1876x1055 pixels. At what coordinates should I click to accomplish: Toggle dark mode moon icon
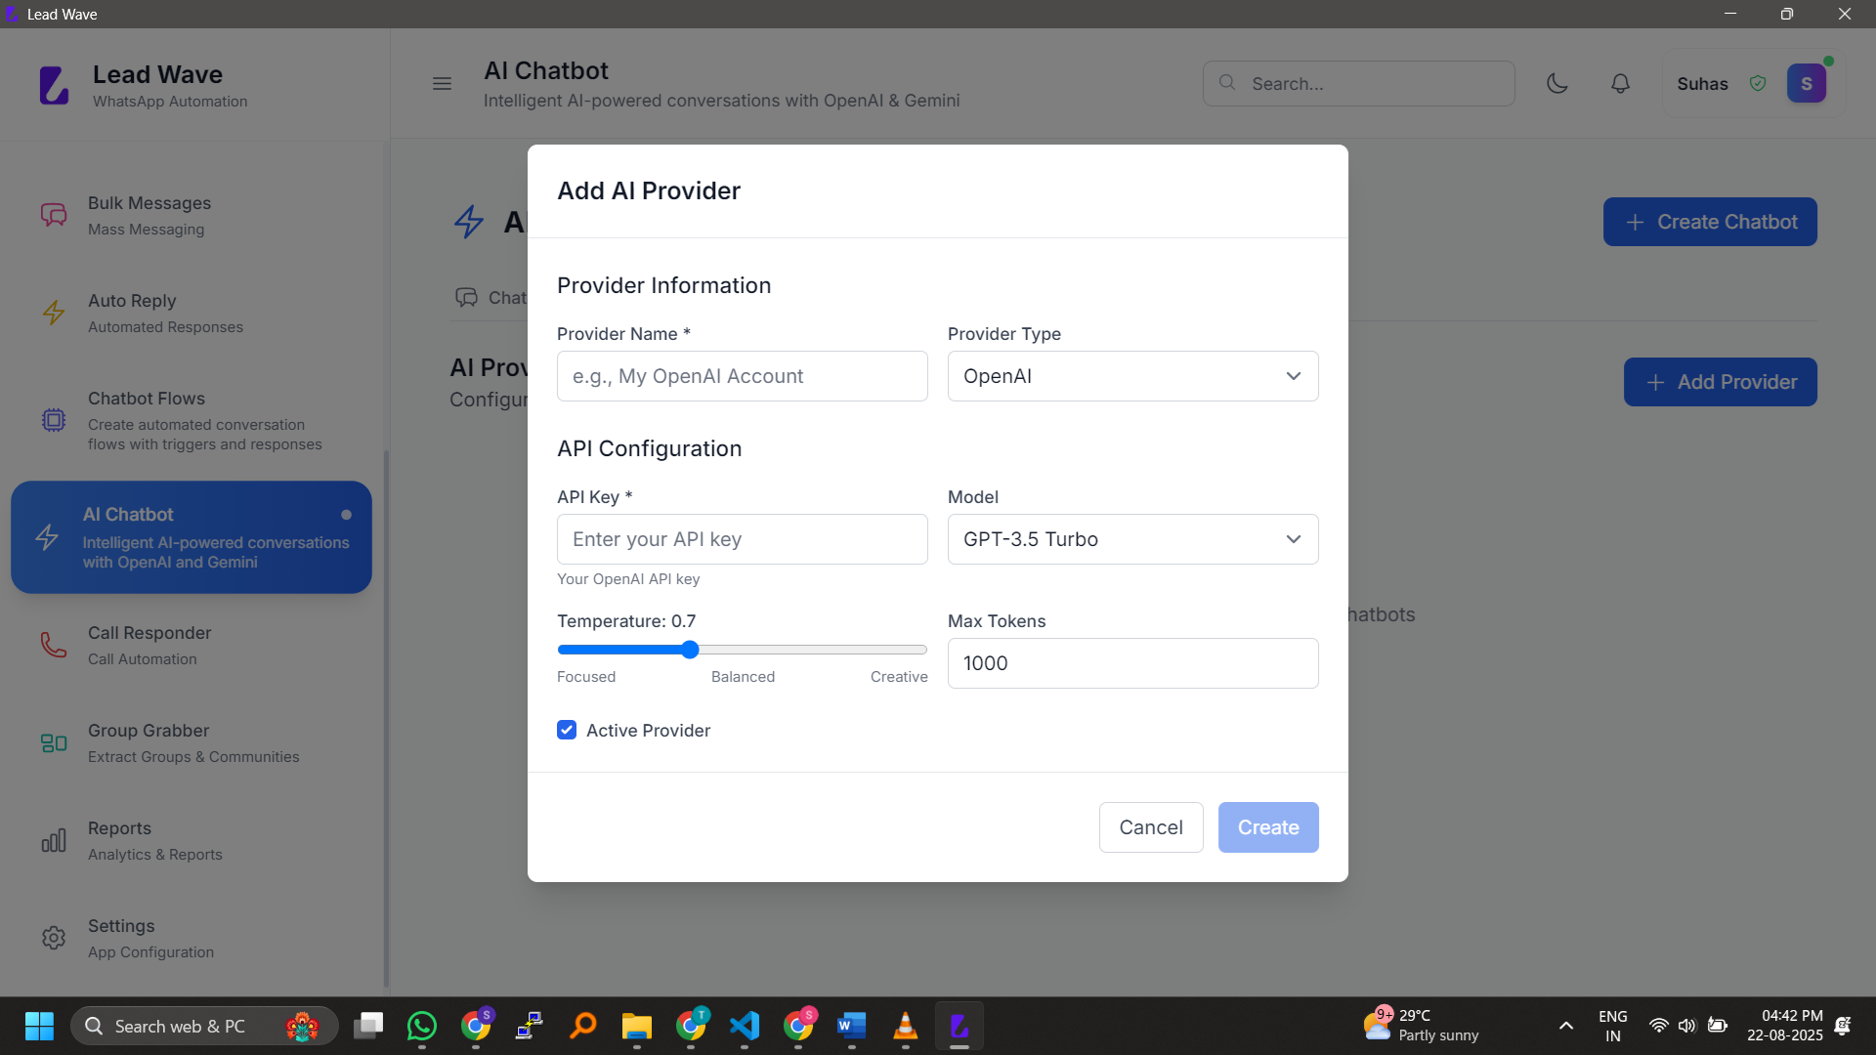coord(1557,84)
